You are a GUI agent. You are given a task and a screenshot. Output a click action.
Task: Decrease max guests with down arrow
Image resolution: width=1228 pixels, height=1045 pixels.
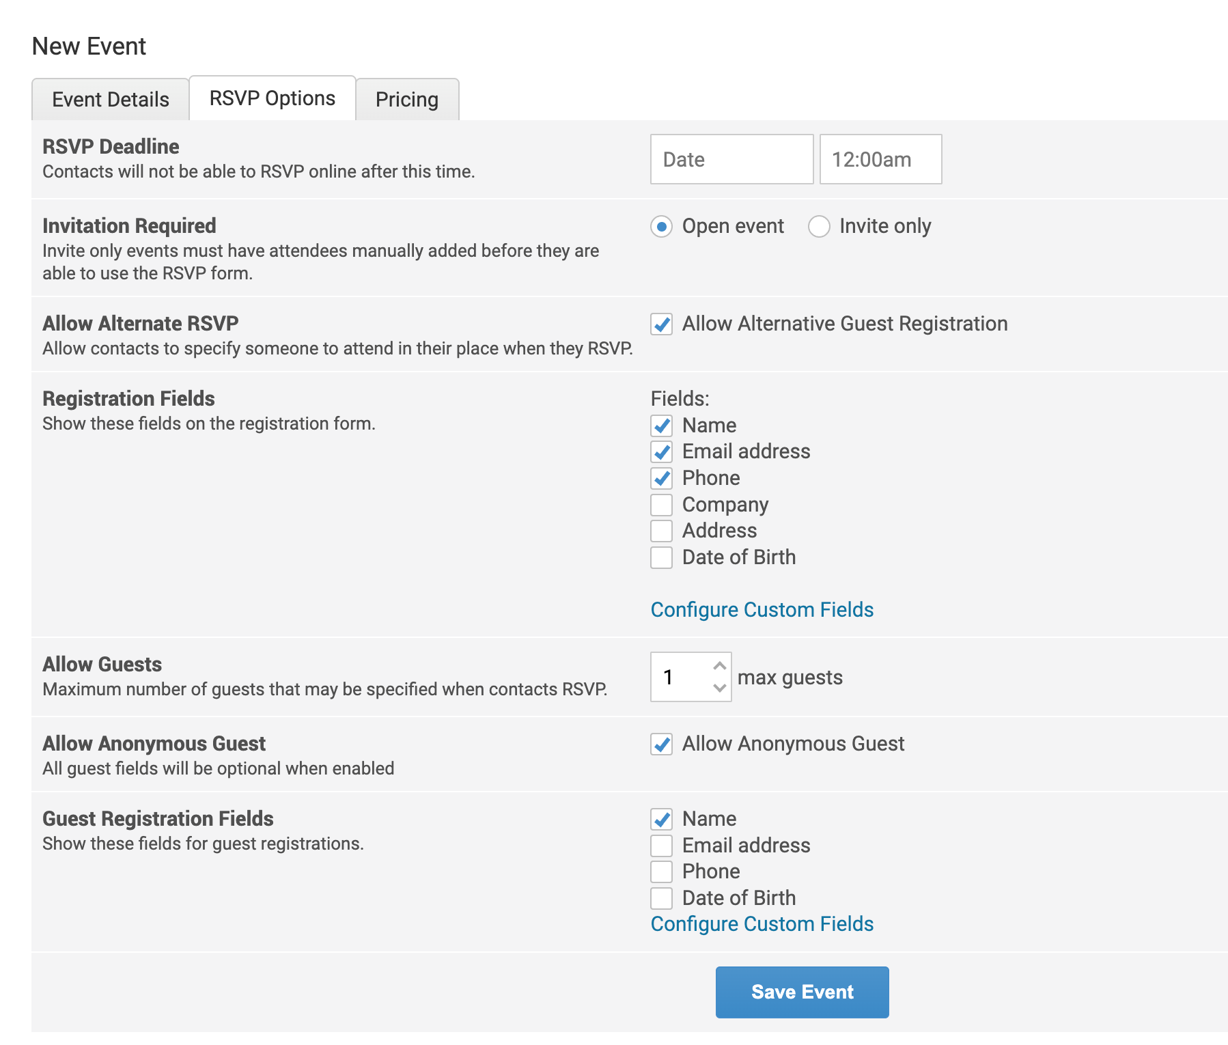click(x=719, y=688)
